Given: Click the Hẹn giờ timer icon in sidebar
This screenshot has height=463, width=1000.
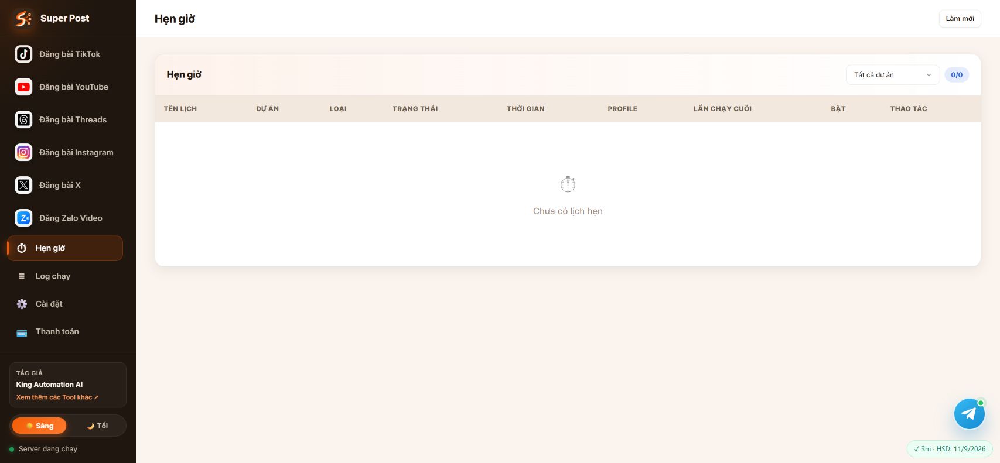Looking at the screenshot, I should click(x=22, y=248).
